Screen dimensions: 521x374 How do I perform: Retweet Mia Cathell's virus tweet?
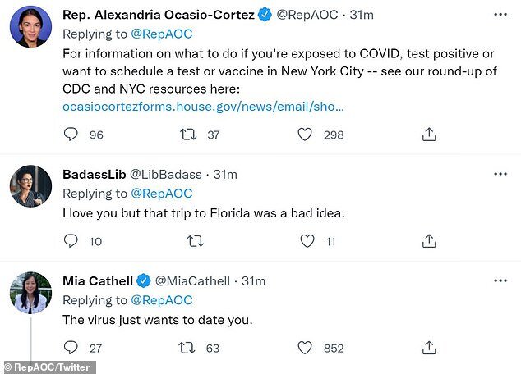tap(187, 348)
